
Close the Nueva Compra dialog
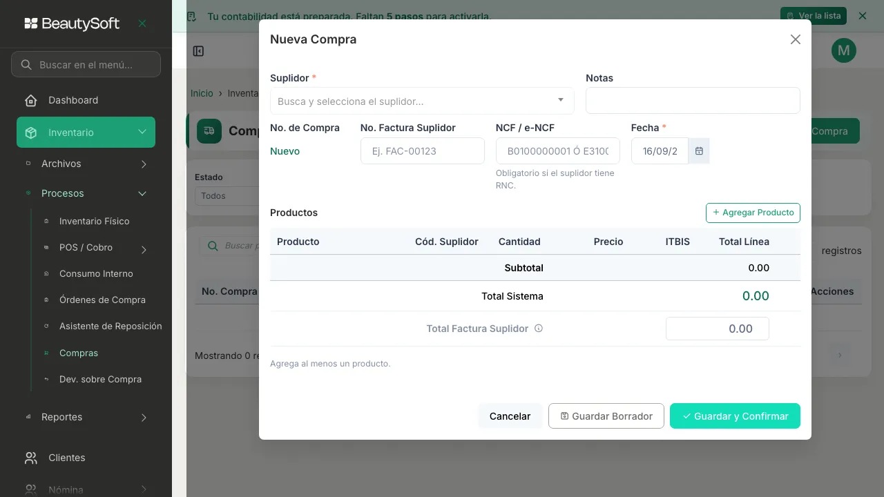(x=796, y=39)
